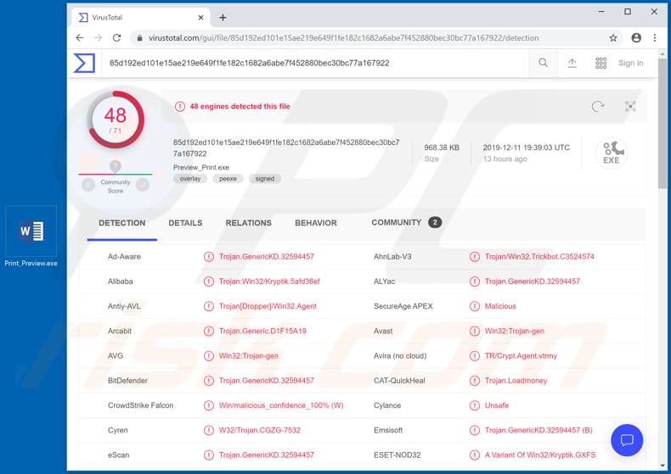Screen dimensions: 671x474
Task: Switch to the DETECTION tab
Action: [x=122, y=223]
